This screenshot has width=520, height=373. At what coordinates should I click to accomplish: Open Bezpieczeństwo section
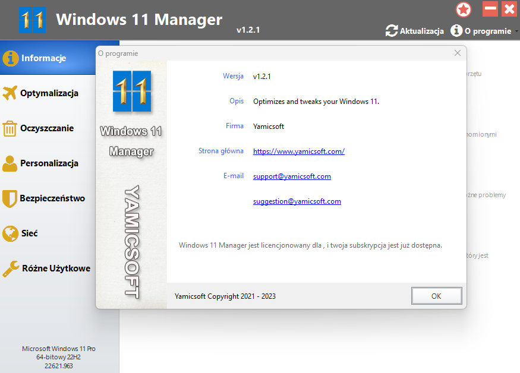click(52, 198)
